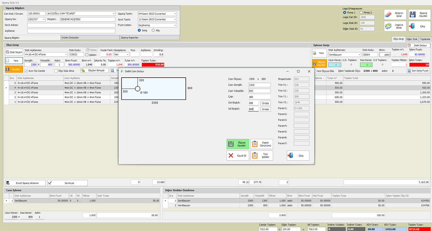The width and height of the screenshot is (432, 231).
Task: Delete the record with Kaydı Sil
Action: point(238,156)
